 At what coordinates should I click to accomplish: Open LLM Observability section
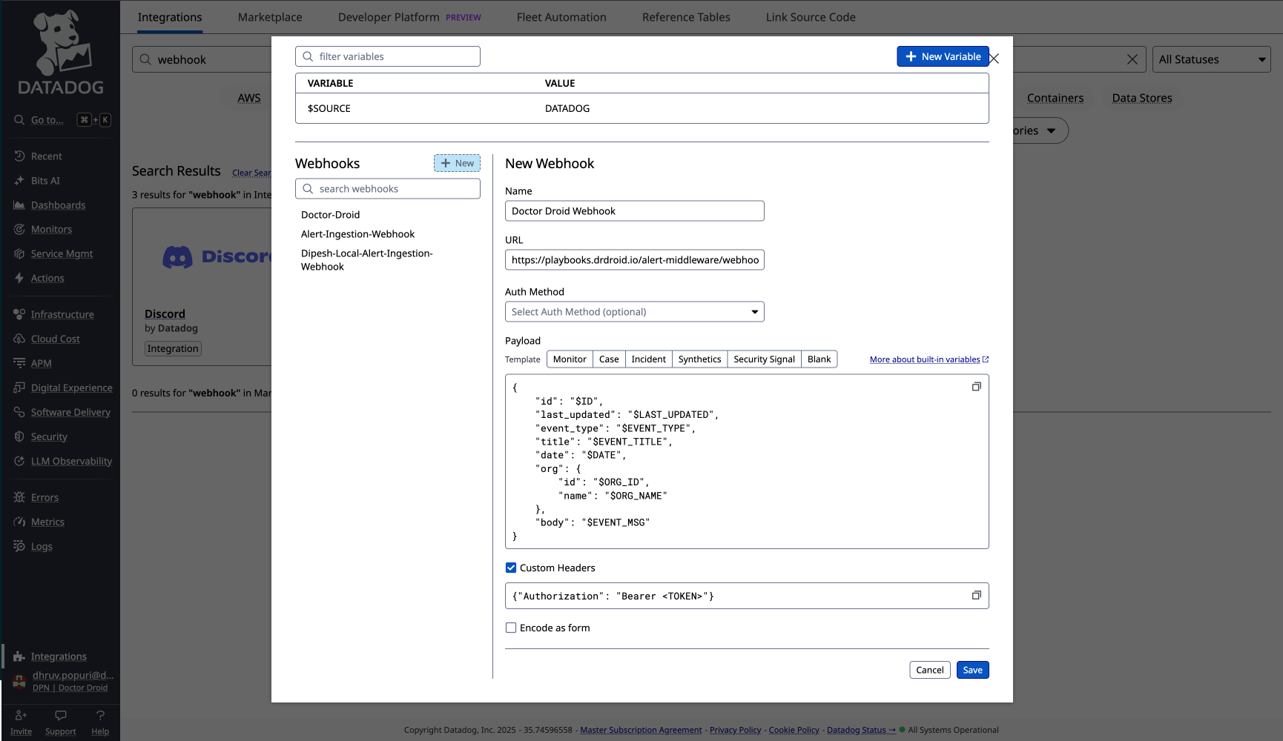(x=71, y=462)
